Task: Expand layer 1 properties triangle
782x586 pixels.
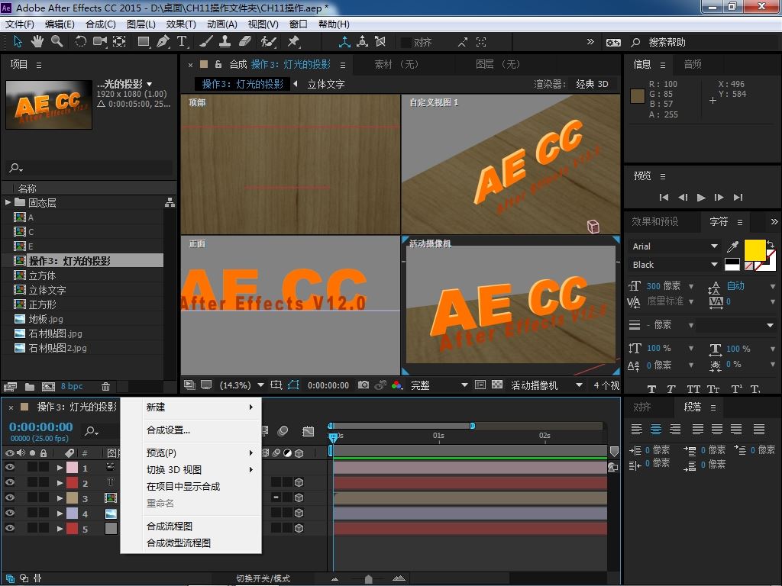Action: (x=60, y=468)
